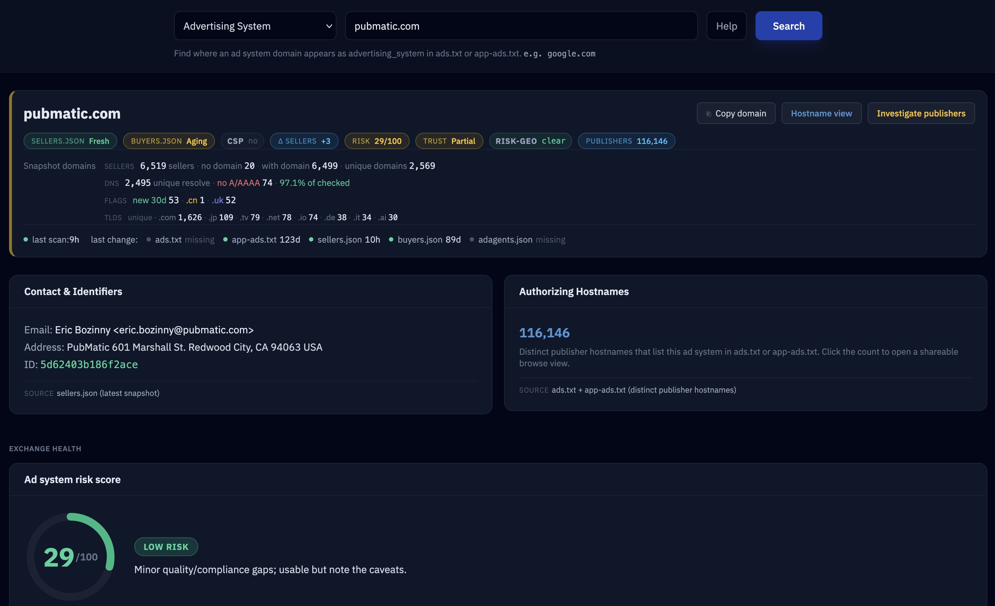Open Hostname view
The height and width of the screenshot is (606, 995).
(821, 114)
